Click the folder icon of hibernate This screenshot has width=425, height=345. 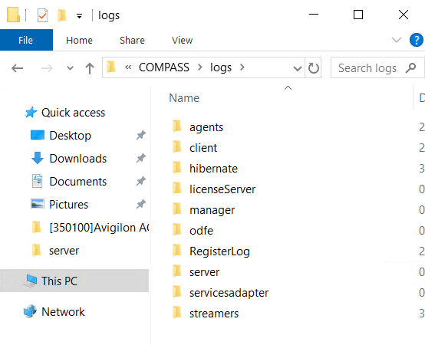pyautogui.click(x=177, y=167)
